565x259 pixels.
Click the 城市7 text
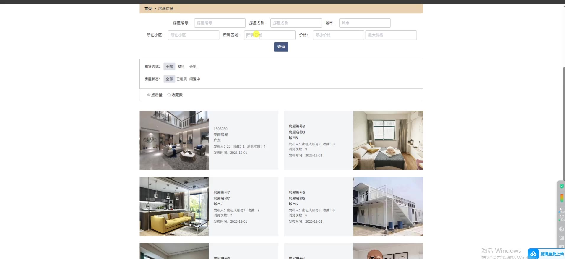[x=218, y=204]
